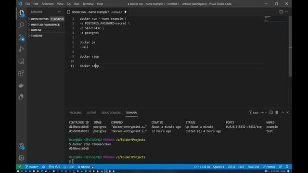Click the '-d postgres' line in editor
Screen dimensions: 308x173
point(89,33)
